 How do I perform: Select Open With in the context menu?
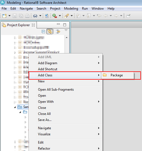[65, 102]
